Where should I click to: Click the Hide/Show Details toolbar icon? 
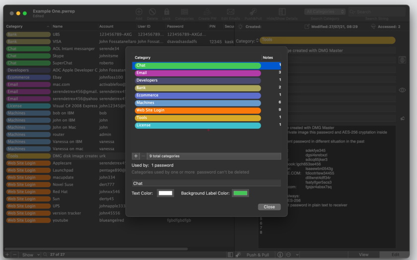coord(282,12)
